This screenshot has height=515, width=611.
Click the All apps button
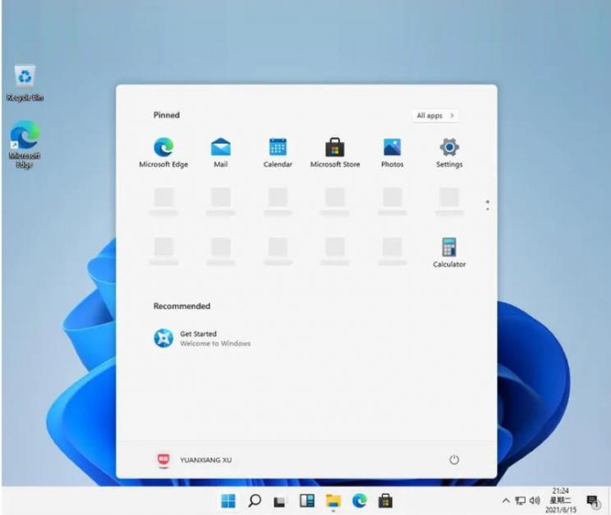point(435,116)
